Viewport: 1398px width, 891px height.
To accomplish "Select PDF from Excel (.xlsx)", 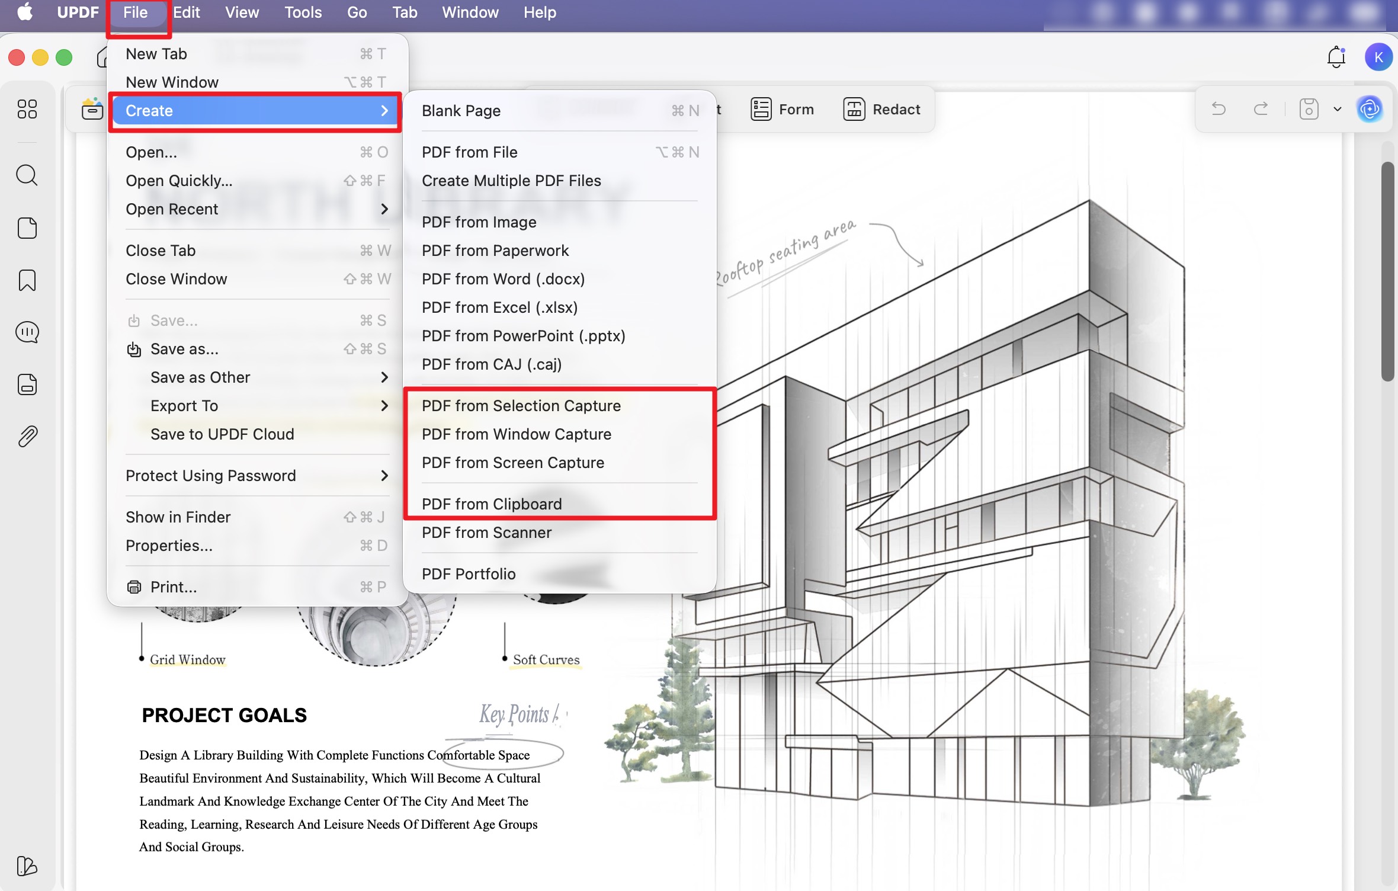I will click(560, 307).
